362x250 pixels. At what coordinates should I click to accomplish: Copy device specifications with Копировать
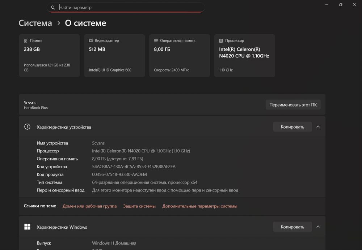(292, 127)
